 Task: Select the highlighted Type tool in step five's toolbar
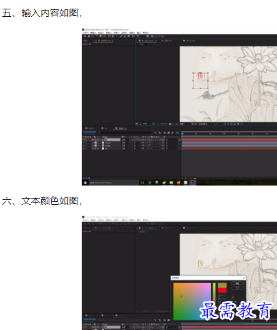pos(117,36)
